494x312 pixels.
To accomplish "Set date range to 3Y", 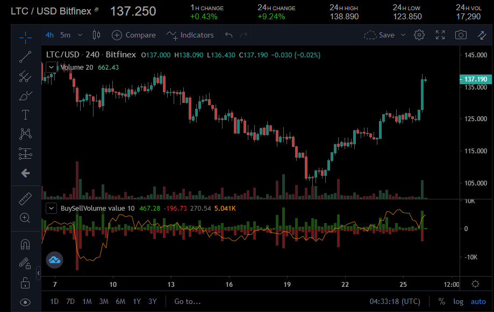I will [153, 302].
